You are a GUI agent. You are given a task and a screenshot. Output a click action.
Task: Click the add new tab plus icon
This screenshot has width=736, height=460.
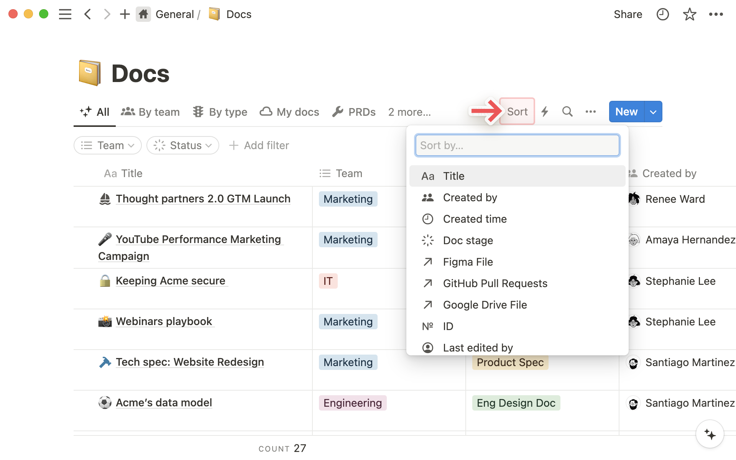pyautogui.click(x=125, y=15)
